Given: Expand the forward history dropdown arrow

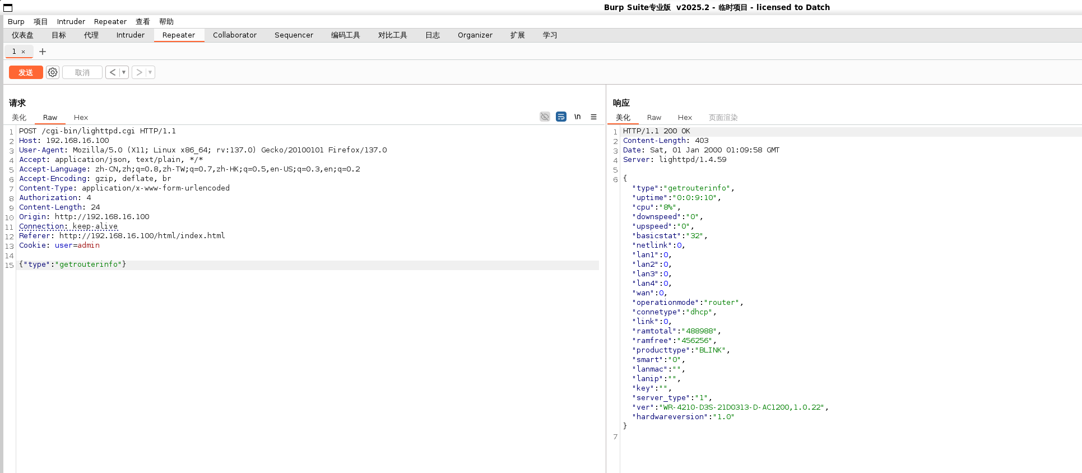Looking at the screenshot, I should [x=150, y=72].
